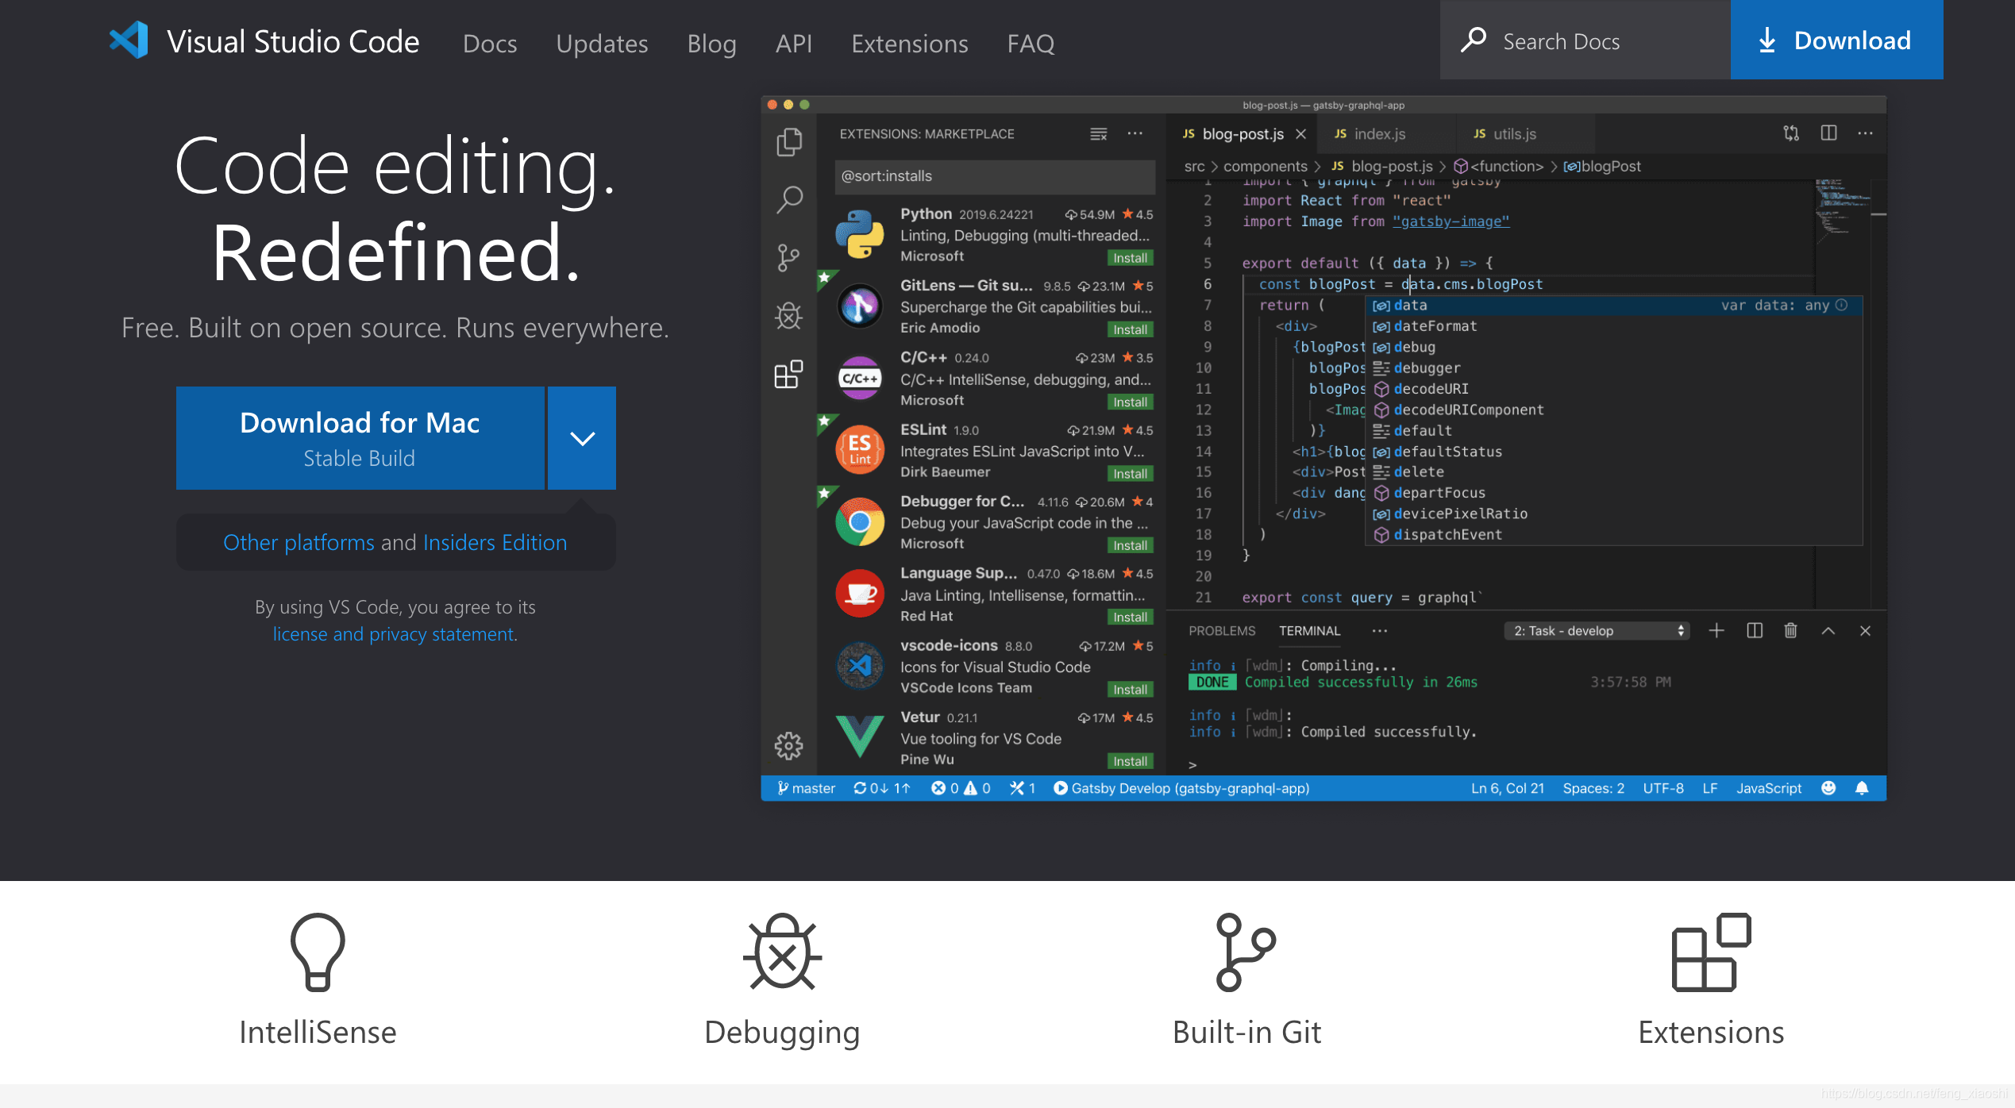The height and width of the screenshot is (1108, 2015).
Task: Maximize the panel with the chevron toggle
Action: coord(1828,630)
